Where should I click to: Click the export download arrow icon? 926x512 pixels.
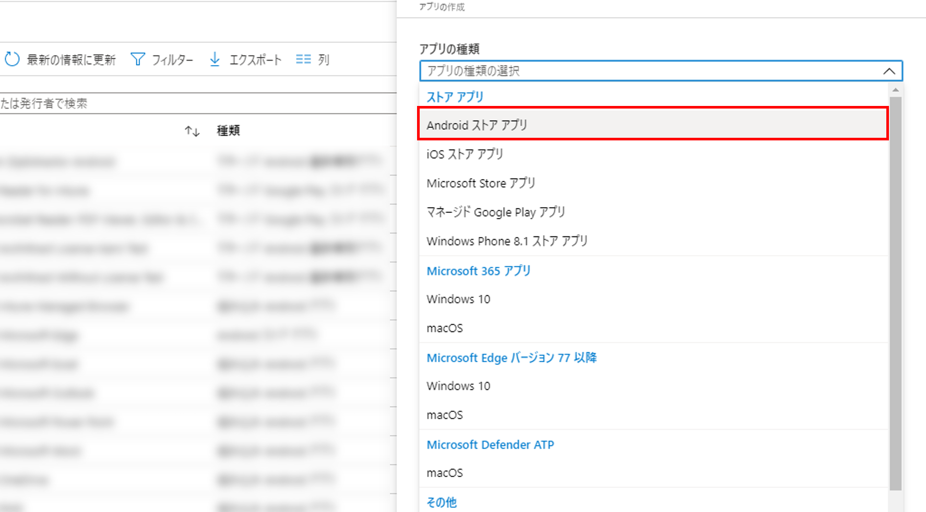[215, 59]
